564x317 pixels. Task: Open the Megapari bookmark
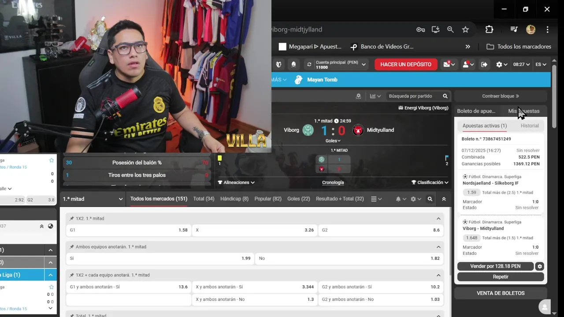pos(310,47)
